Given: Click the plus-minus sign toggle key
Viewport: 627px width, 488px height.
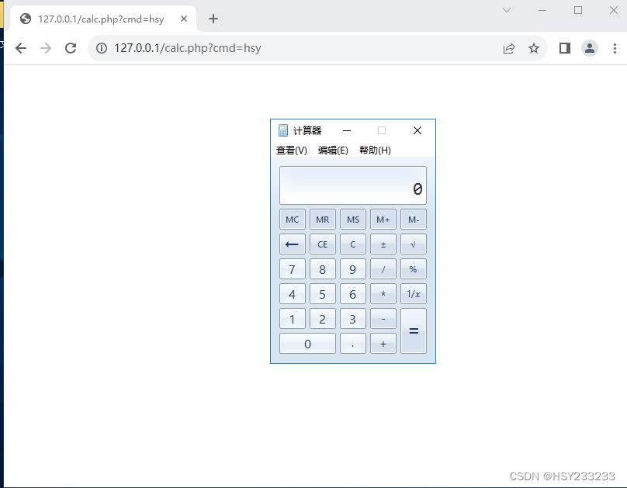Looking at the screenshot, I should pyautogui.click(x=383, y=244).
